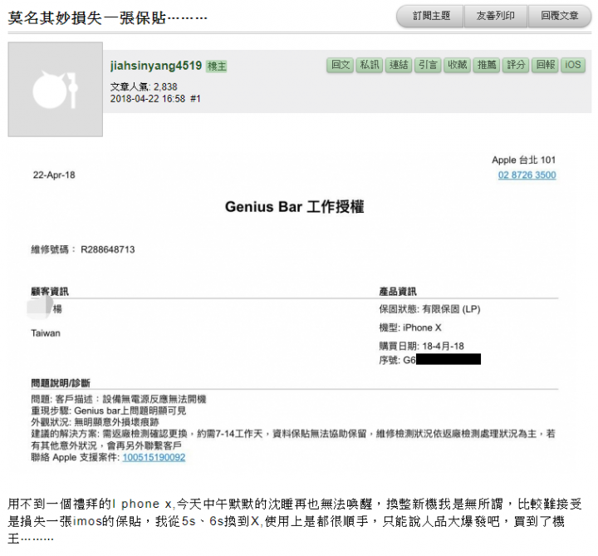Image resolution: width=598 pixels, height=556 pixels.
Task: Click the 產品資訊 section heading
Action: click(x=397, y=292)
